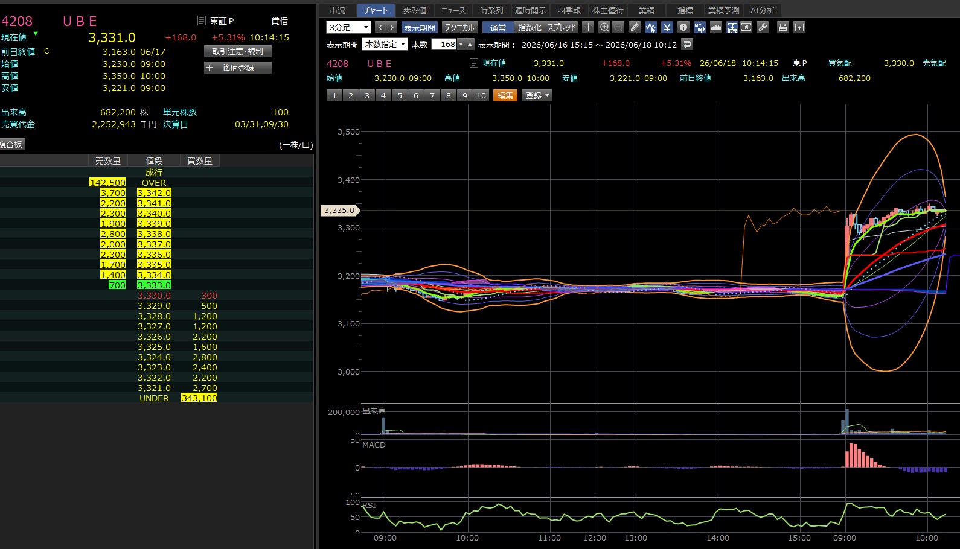
Task: Open the 四季報 tab
Action: (569, 10)
